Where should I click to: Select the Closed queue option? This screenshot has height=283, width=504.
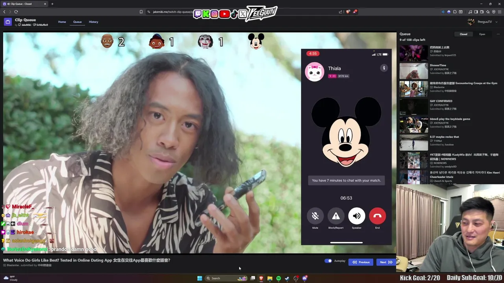coord(463,34)
